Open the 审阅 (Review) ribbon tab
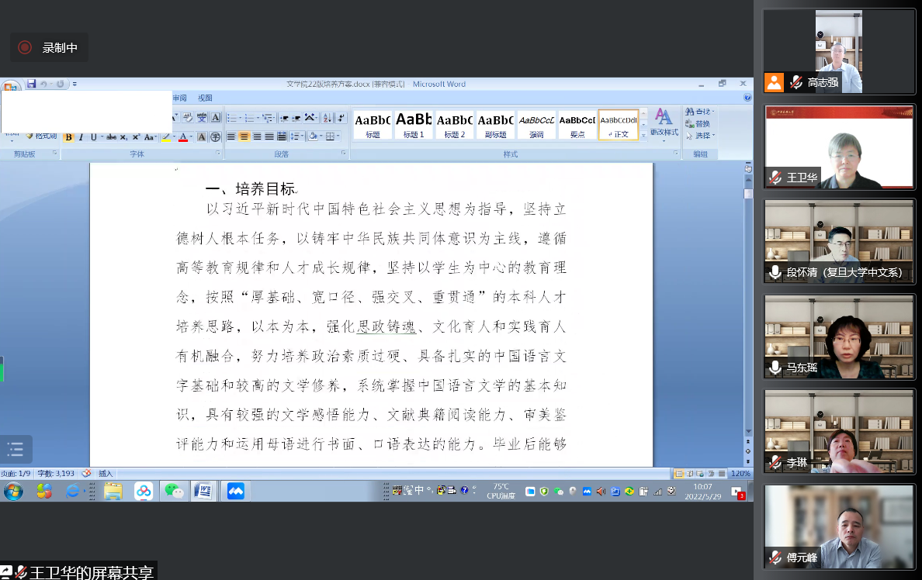The image size is (922, 580). point(179,98)
